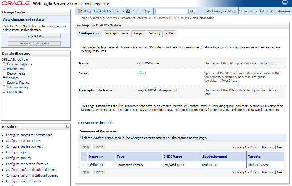Switch to the Notes tab
292x186 pixels.
(169, 33)
